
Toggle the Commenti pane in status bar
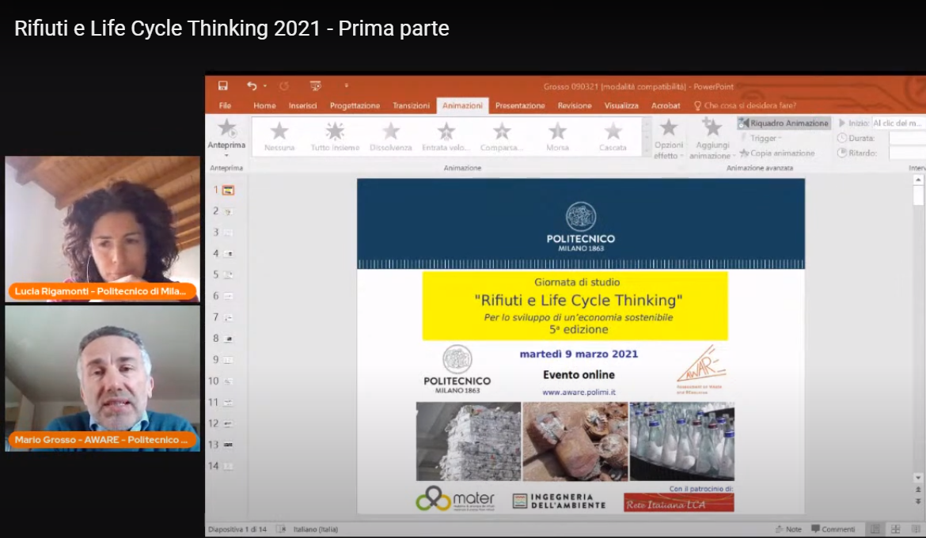[x=833, y=529]
